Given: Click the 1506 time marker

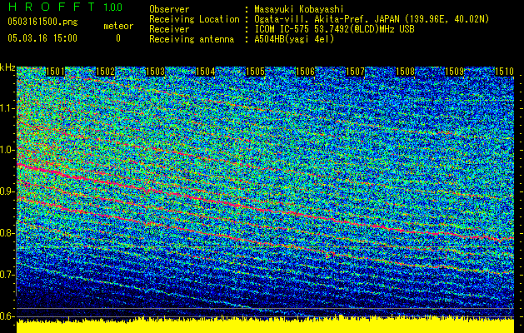Looking at the screenshot, I should (306, 72).
